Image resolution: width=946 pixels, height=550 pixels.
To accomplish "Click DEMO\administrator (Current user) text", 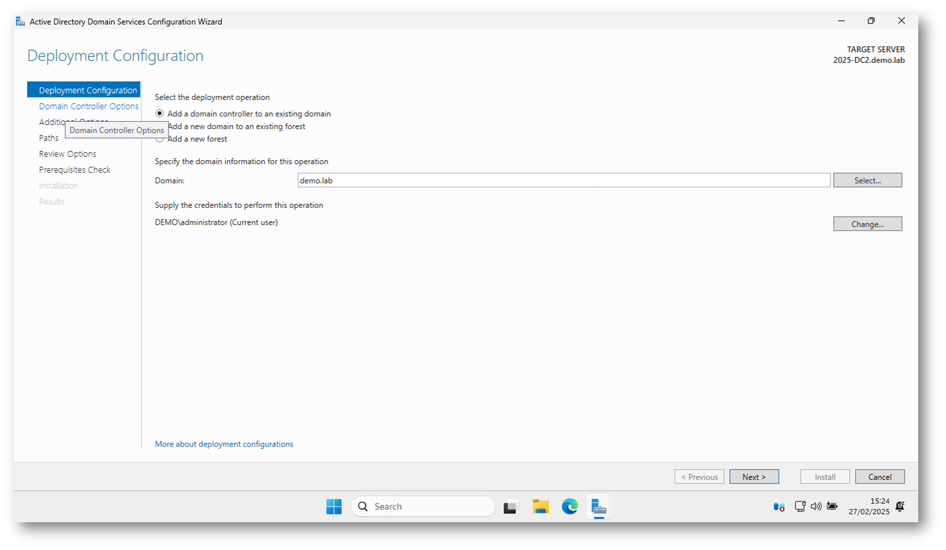I will 216,222.
